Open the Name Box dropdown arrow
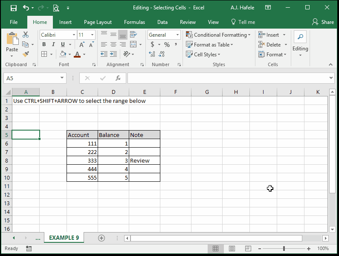 point(62,78)
